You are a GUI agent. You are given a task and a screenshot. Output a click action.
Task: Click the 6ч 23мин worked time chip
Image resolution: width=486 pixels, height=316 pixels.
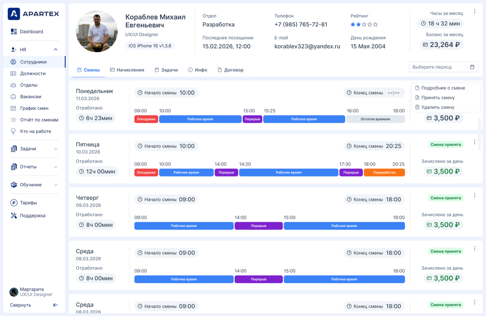click(x=96, y=118)
